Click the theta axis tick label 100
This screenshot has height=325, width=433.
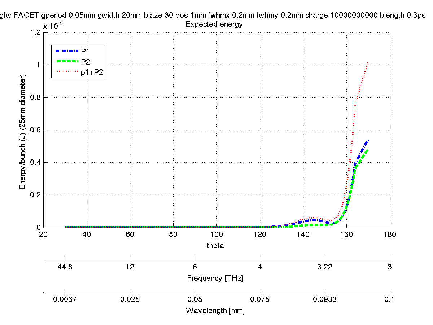216,234
